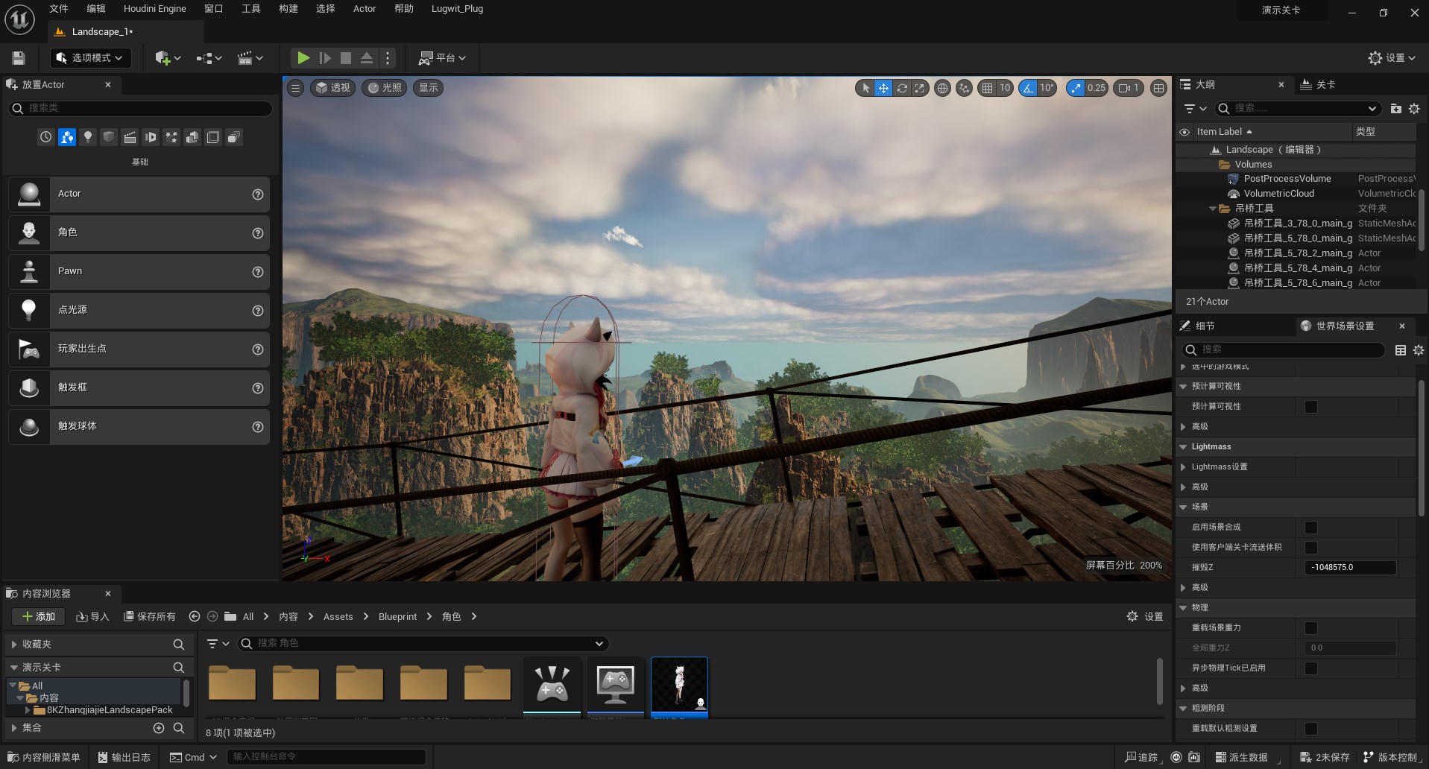Image resolution: width=1429 pixels, height=769 pixels.
Task: Toggle the outliner visibility eye column header
Action: point(1184,132)
